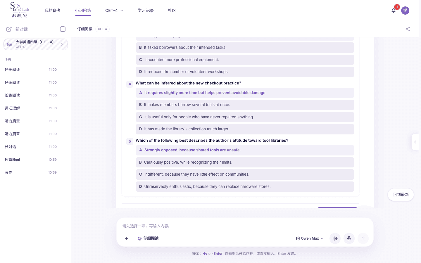This screenshot has width=421, height=263.
Task: Expand the 大学英语四级 course card
Action: pyautogui.click(x=36, y=44)
